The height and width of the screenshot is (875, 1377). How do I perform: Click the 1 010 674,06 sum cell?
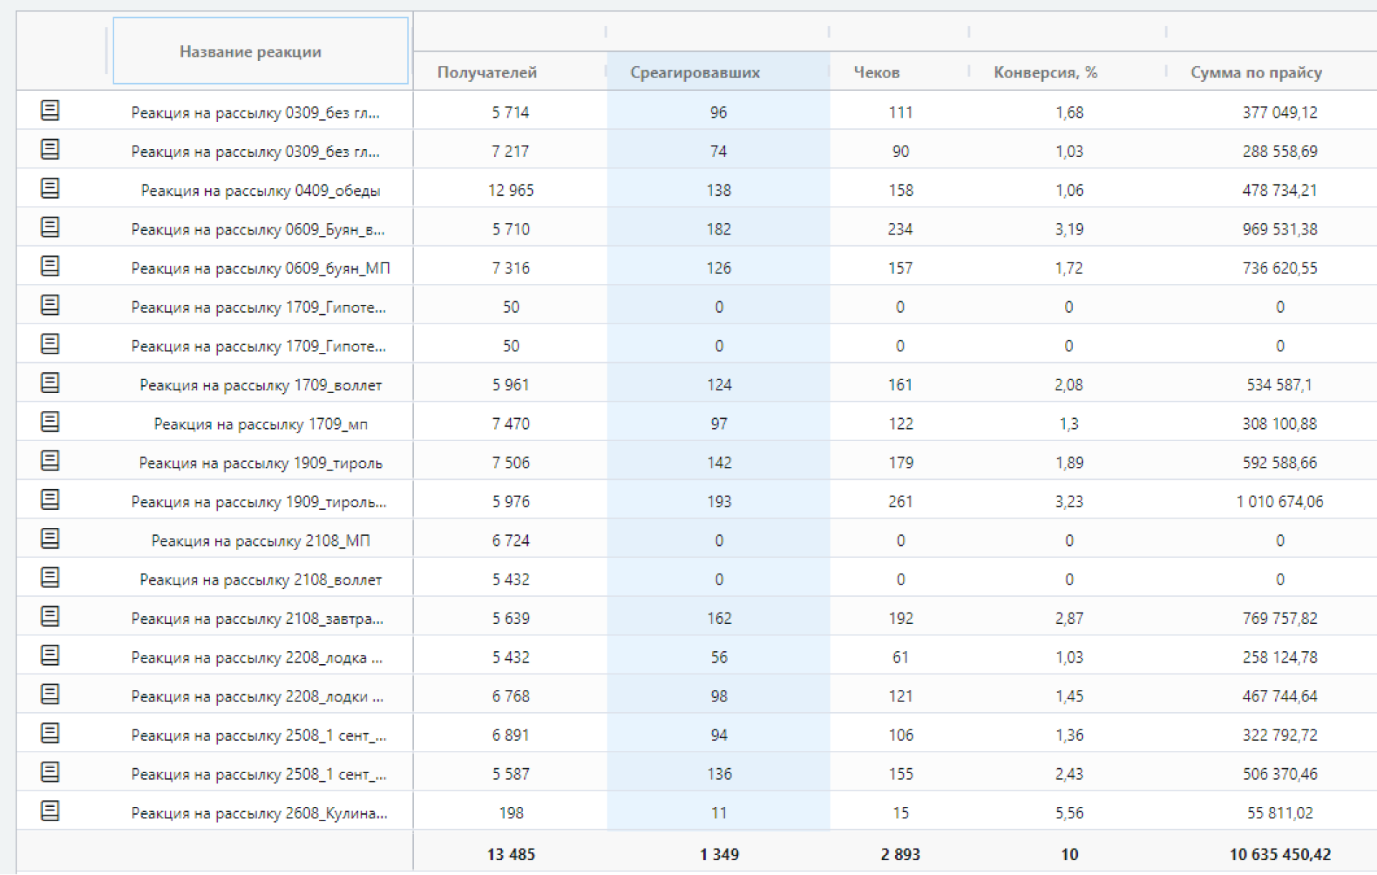(1279, 502)
